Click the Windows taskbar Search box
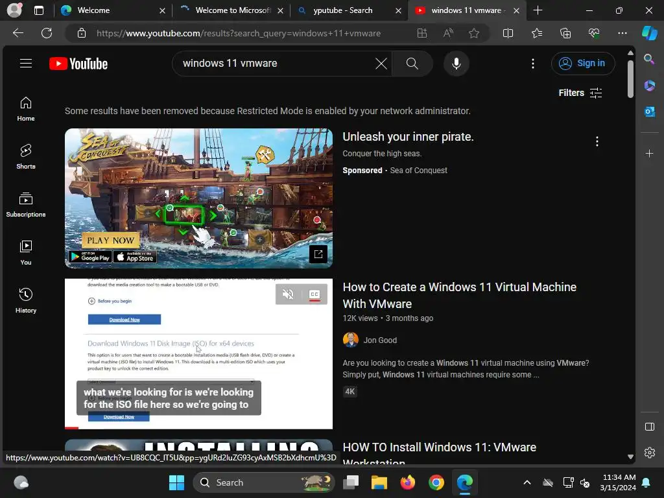Viewport: 664px width, 498px height. click(x=263, y=482)
